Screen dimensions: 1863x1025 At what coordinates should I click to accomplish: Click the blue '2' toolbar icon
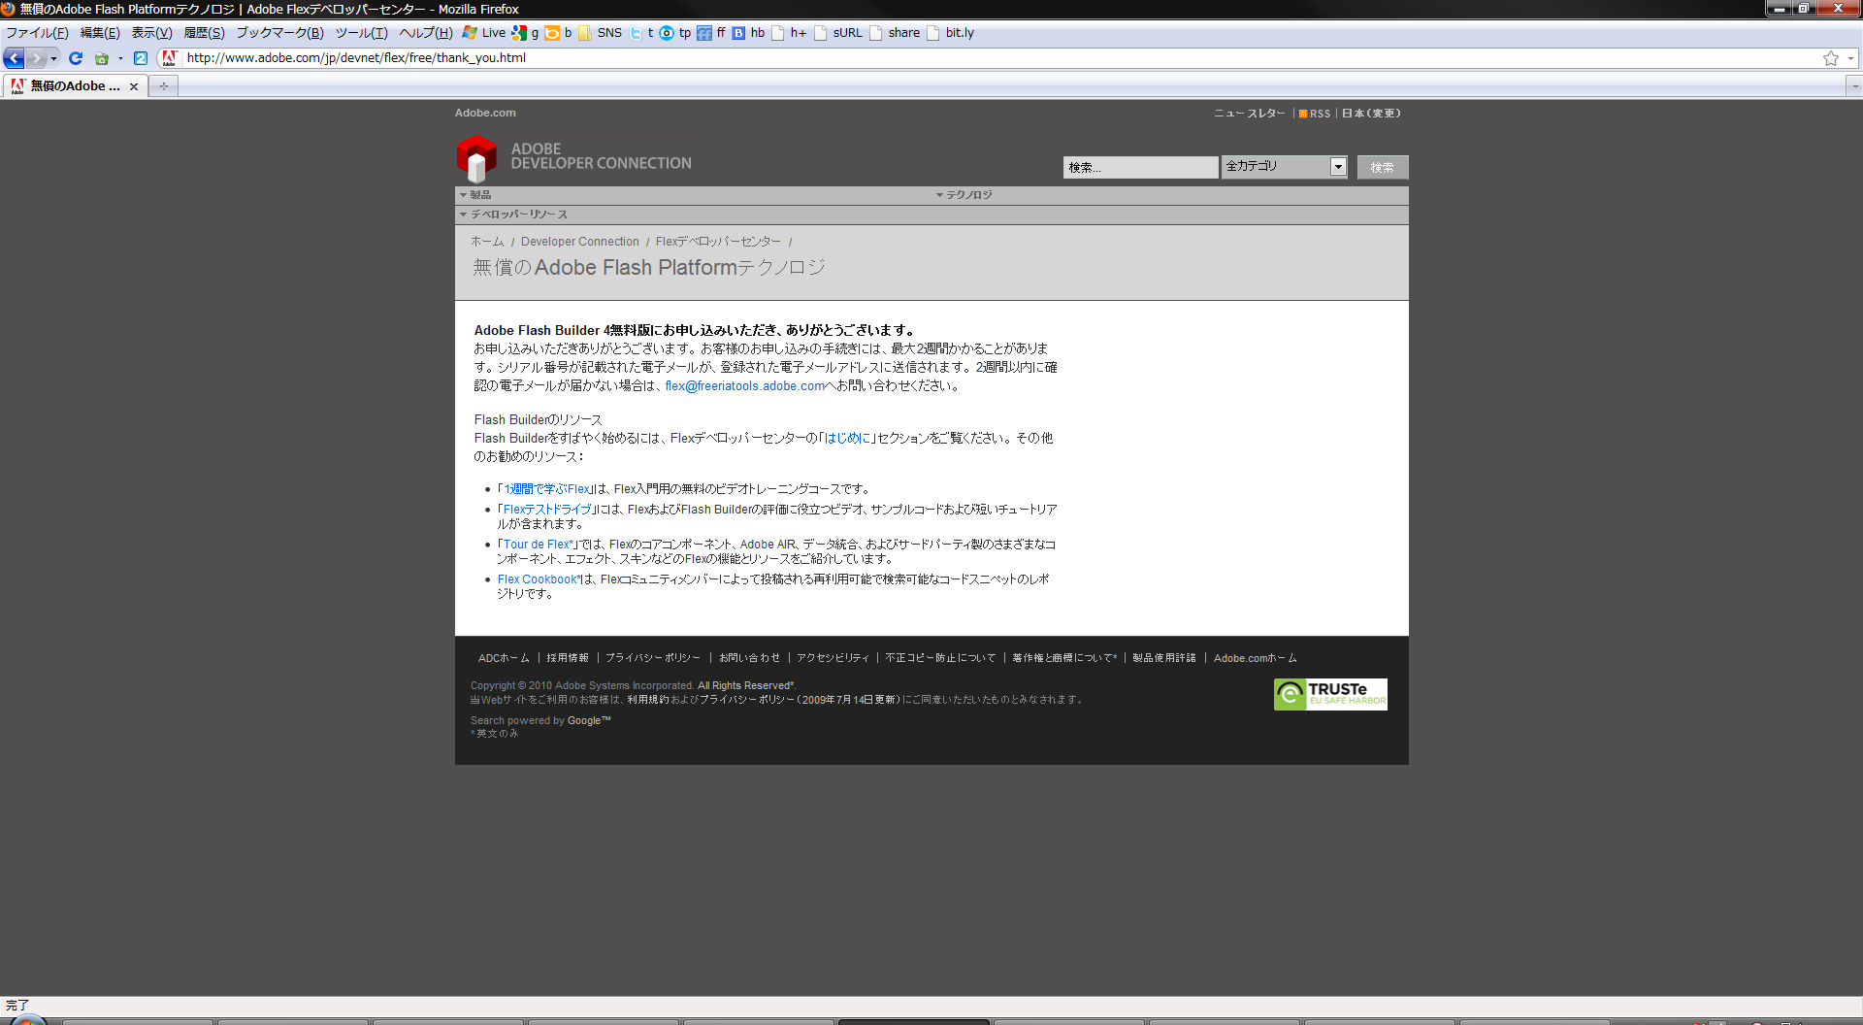click(141, 58)
